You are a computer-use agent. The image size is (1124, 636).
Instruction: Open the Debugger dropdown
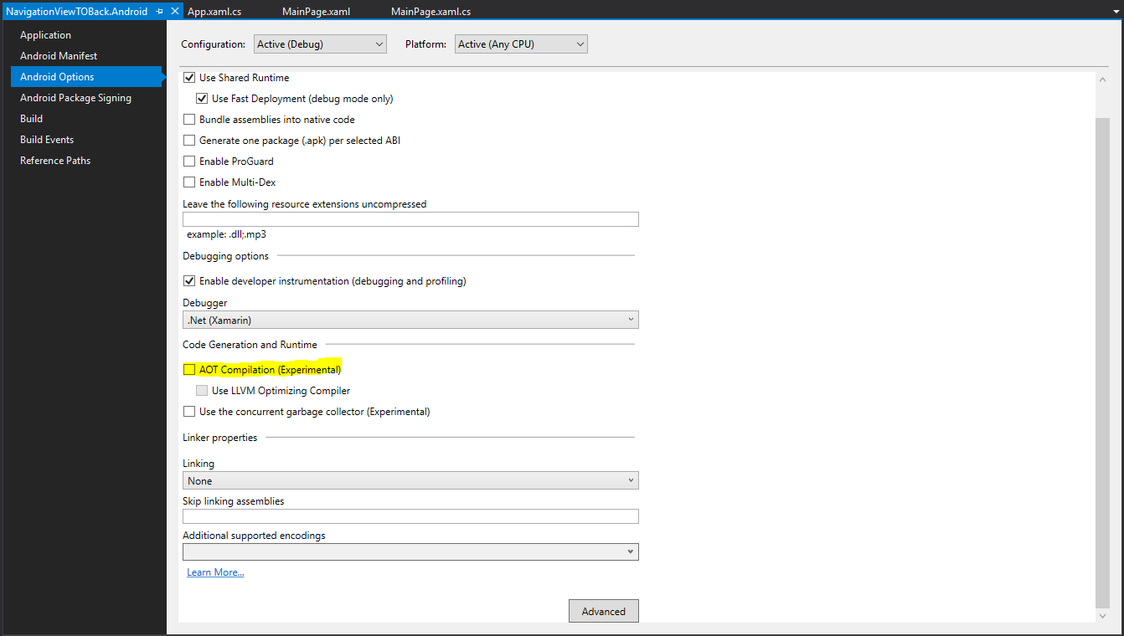(410, 320)
